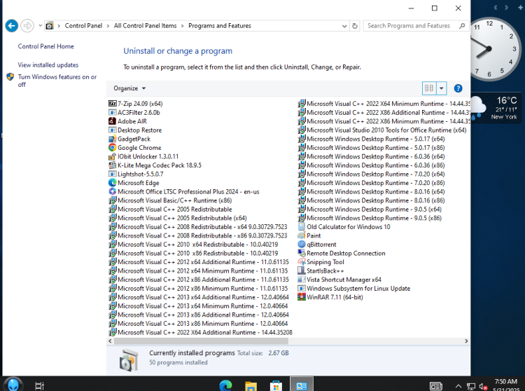The height and width of the screenshot is (391, 525).
Task: Select the Microsoft Office LTSC Professional Plus icon
Action: pyautogui.click(x=113, y=192)
